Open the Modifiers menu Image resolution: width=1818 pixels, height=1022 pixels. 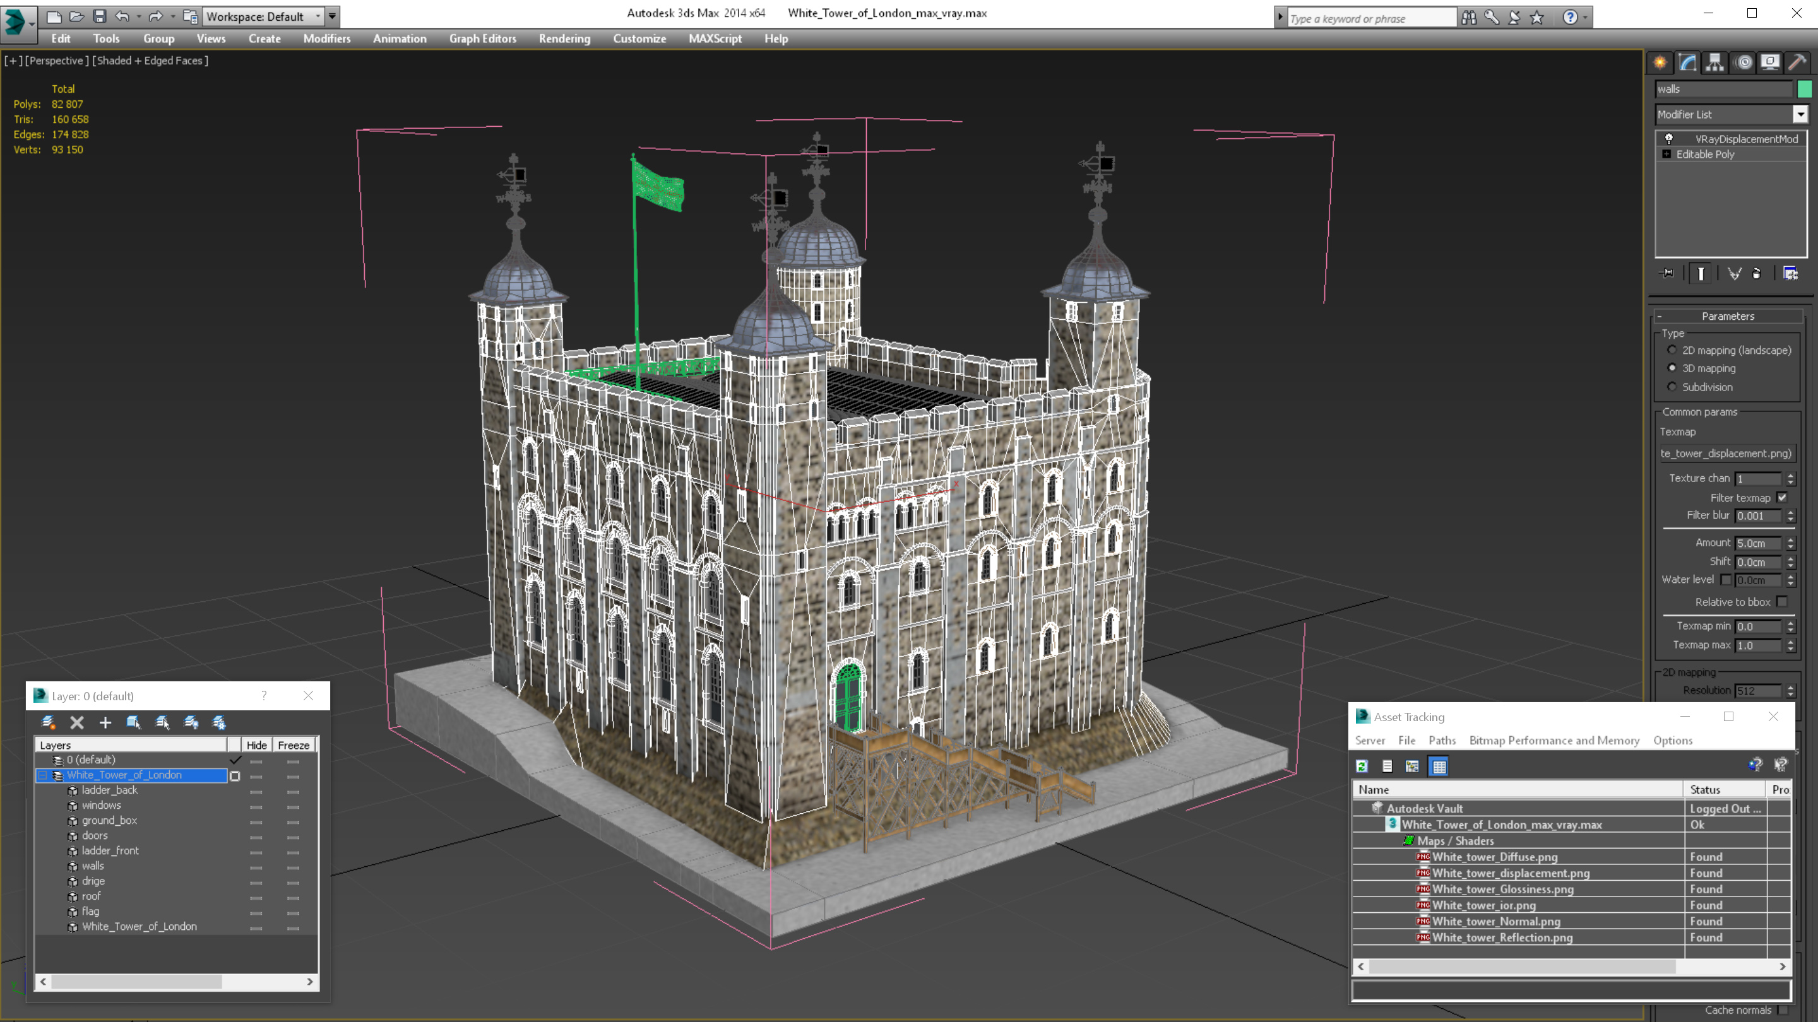pyautogui.click(x=327, y=38)
